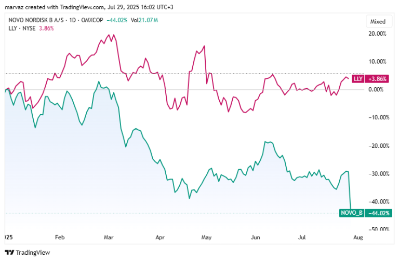Click the NOVO NORDISK B A/S symbol title

pyautogui.click(x=36, y=20)
